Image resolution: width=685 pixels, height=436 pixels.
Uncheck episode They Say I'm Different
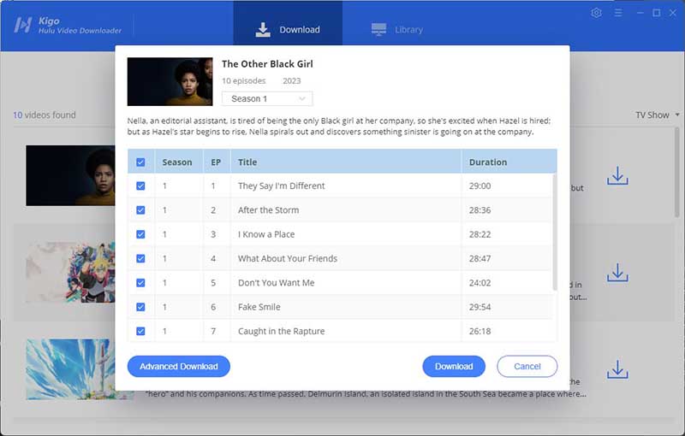[140, 186]
